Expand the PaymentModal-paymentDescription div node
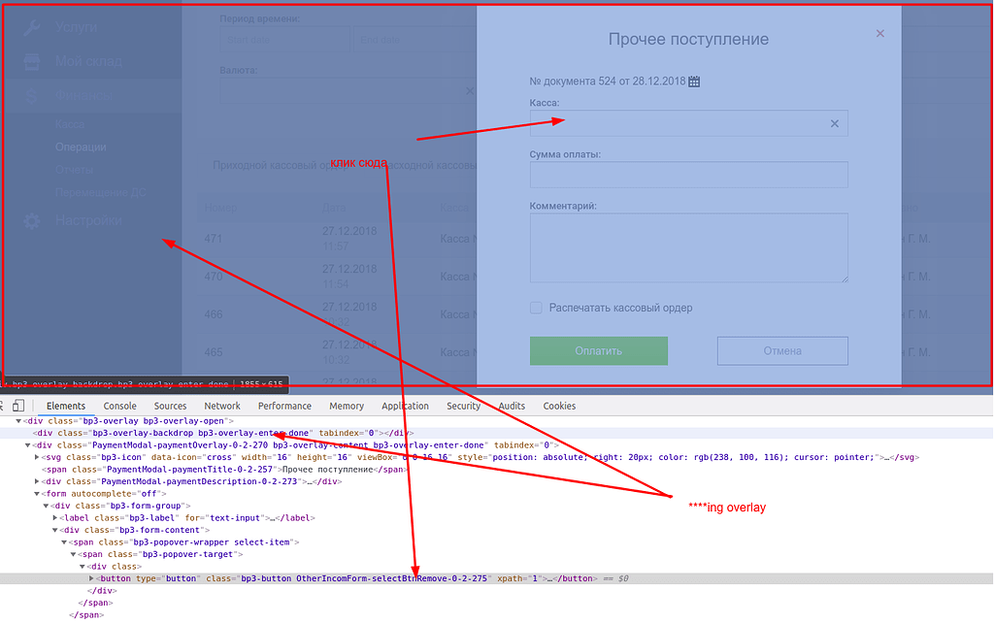This screenshot has width=994, height=623. (37, 481)
